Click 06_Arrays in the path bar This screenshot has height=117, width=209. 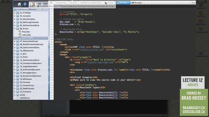click(x=109, y=3)
